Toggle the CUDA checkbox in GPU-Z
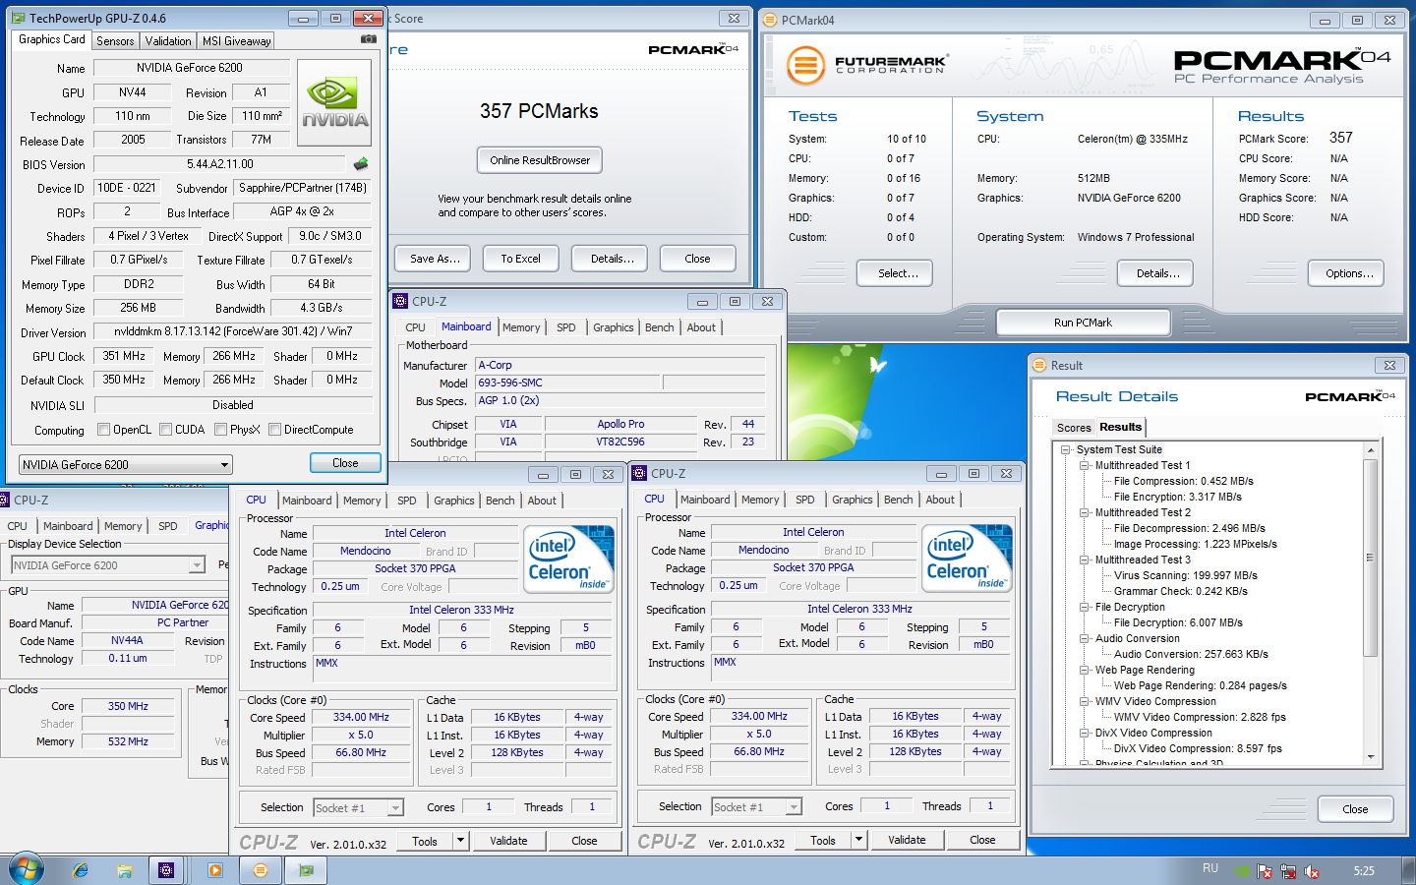This screenshot has height=885, width=1416. pos(166,430)
